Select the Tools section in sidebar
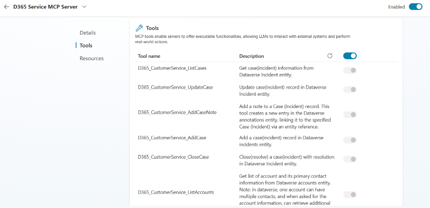 click(86, 45)
